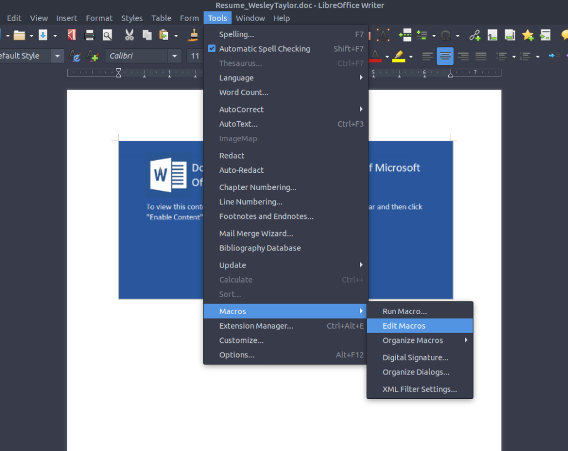The height and width of the screenshot is (451, 568).
Task: Click the Justified alignment icon
Action: click(x=481, y=56)
